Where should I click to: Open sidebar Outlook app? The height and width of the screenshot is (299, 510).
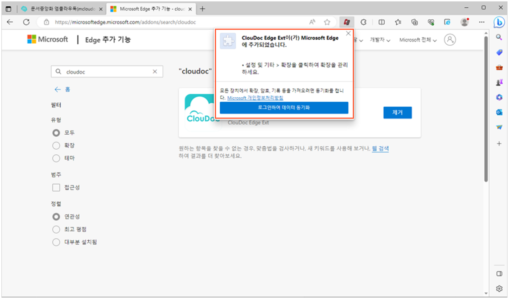tap(499, 112)
